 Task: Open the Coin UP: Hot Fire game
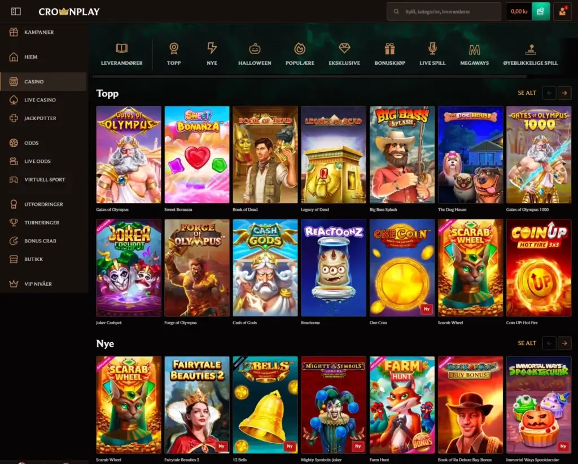pyautogui.click(x=538, y=268)
